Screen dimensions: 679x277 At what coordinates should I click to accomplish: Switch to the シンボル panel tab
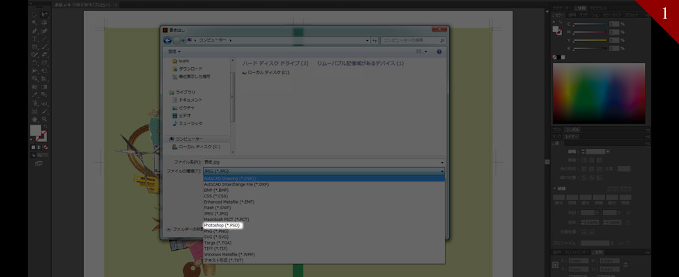(x=572, y=129)
